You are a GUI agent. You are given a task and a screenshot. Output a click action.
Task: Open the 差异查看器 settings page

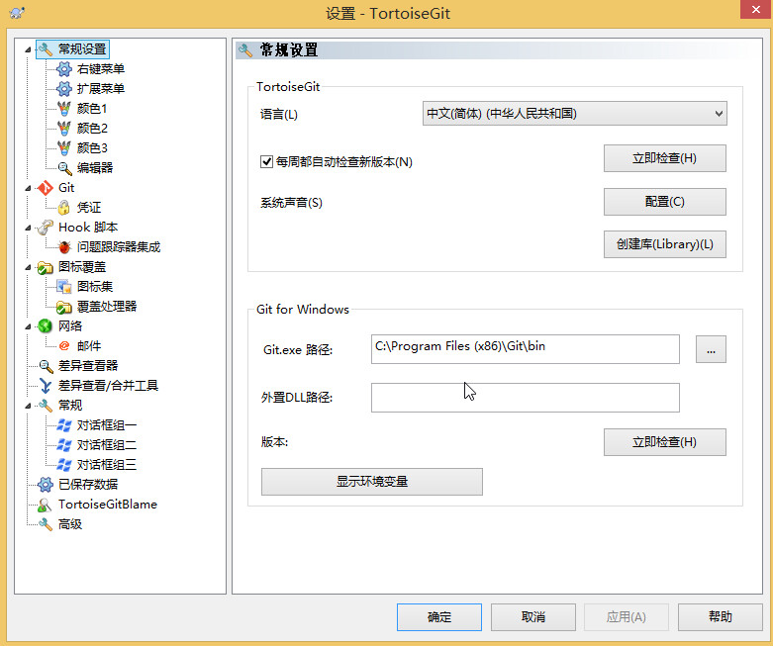(x=88, y=366)
